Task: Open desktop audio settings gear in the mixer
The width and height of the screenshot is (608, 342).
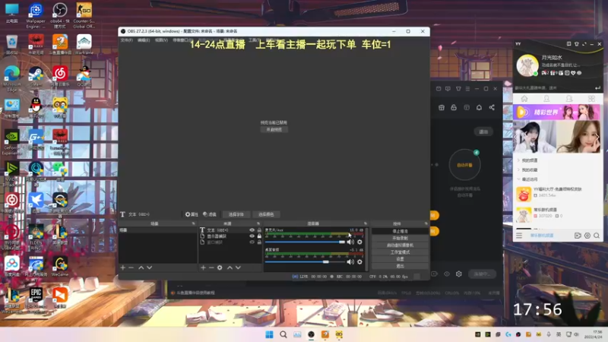Action: 359,261
